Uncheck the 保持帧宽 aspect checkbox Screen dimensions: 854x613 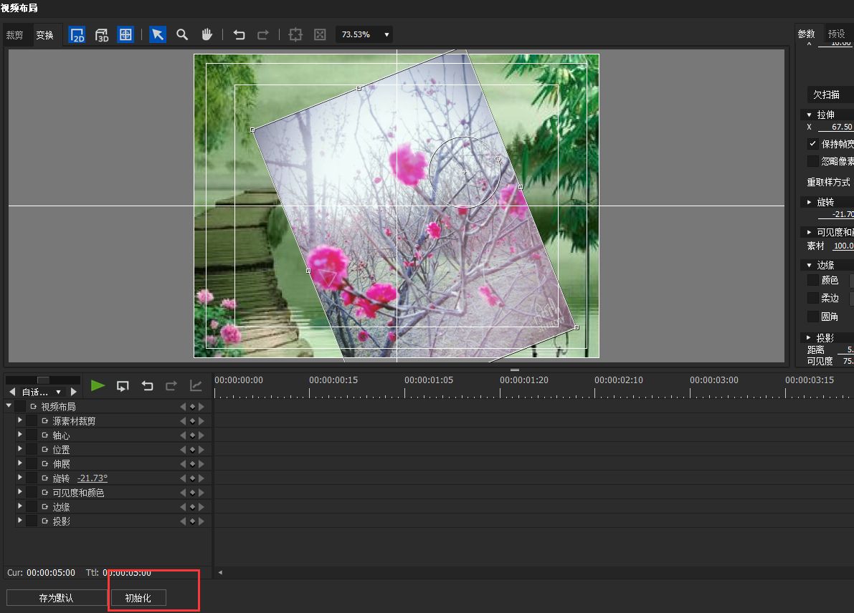pos(812,144)
